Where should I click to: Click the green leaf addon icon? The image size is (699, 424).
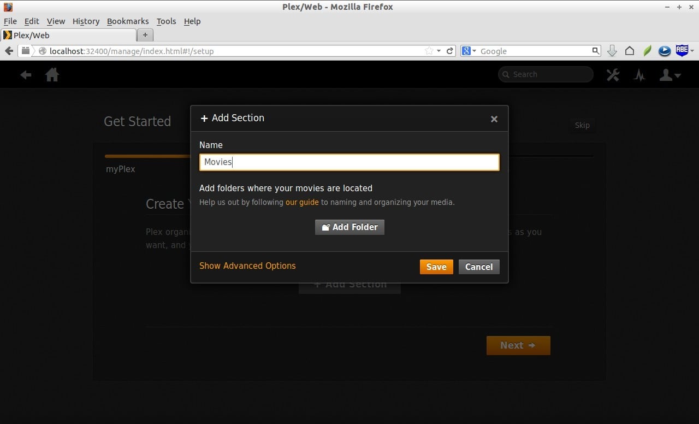tap(648, 51)
